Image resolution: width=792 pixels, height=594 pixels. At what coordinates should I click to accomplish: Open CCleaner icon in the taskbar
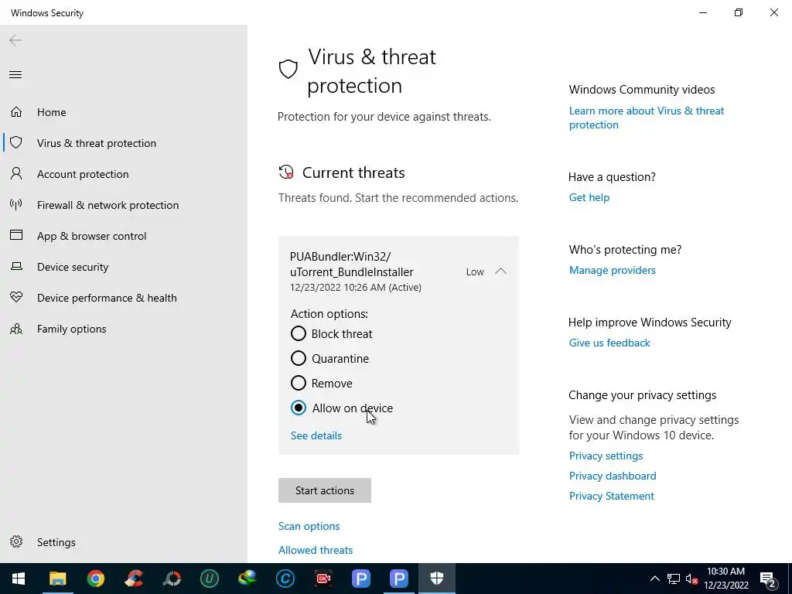pos(133,579)
